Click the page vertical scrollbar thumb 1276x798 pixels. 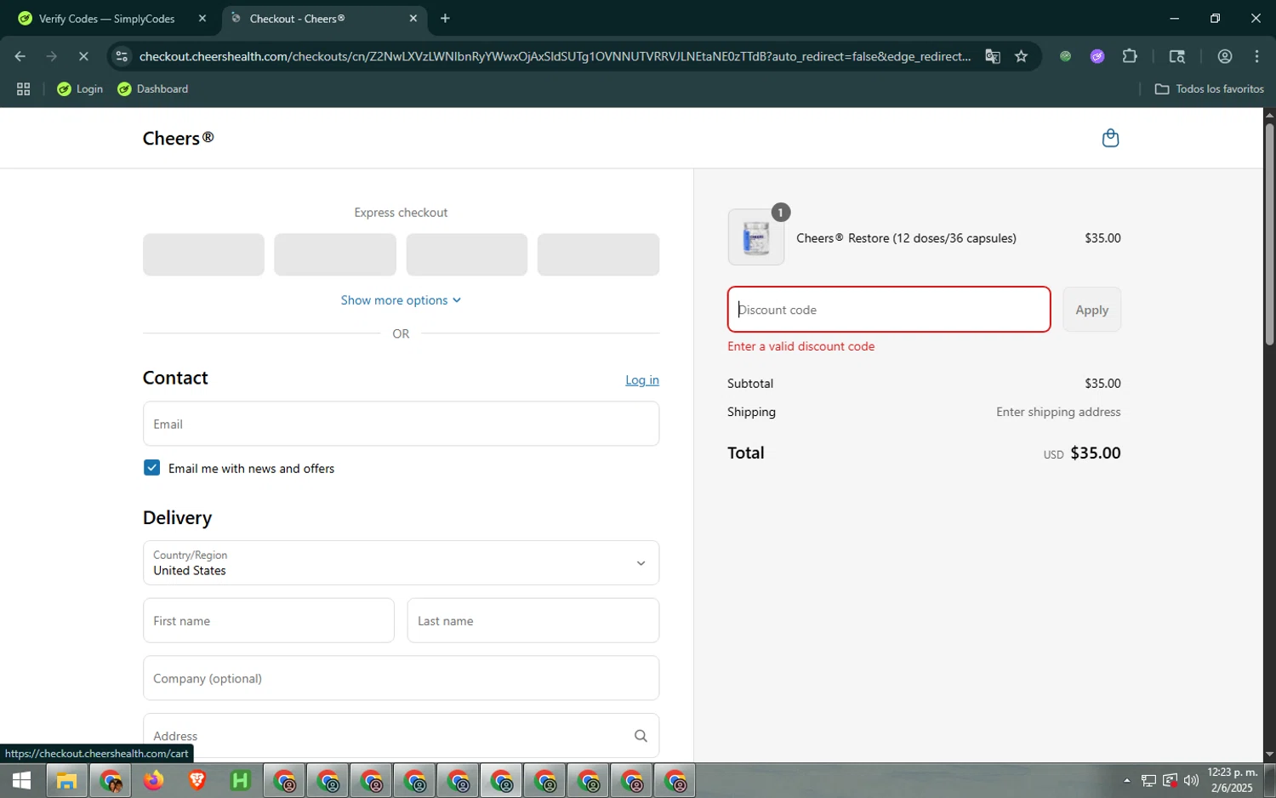coord(1269,234)
